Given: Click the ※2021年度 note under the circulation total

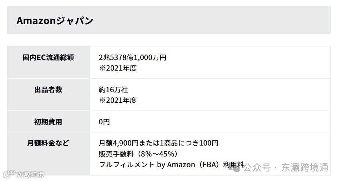Looking at the screenshot, I should coord(118,68).
